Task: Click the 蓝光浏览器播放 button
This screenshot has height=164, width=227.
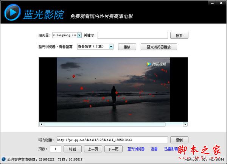Action: point(159,47)
